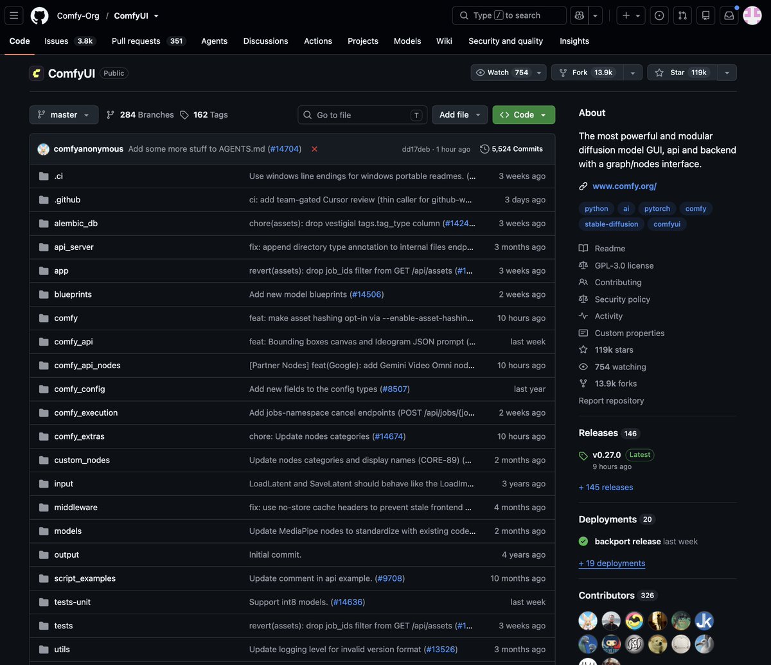Open the 5,524 Commits link
The image size is (771, 665).
[511, 149]
